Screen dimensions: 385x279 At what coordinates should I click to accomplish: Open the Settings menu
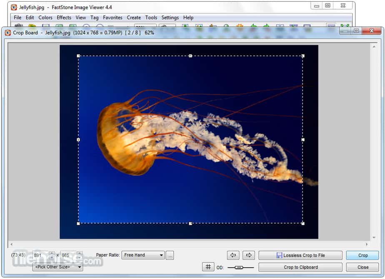pos(170,17)
